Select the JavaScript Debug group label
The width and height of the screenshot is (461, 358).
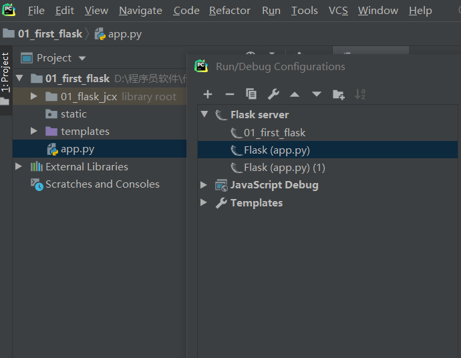[x=275, y=185]
